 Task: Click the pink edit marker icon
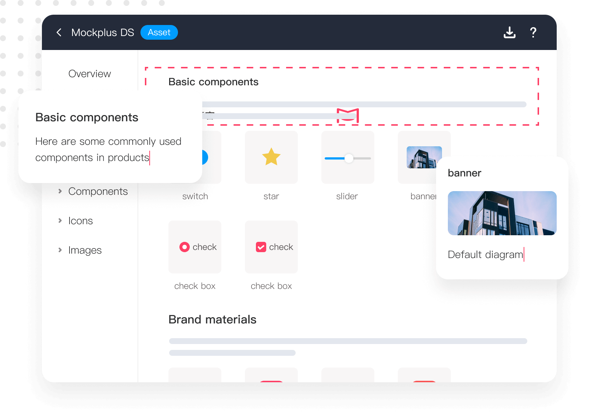click(x=348, y=116)
